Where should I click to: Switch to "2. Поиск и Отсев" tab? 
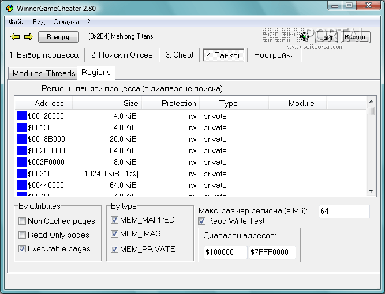tap(122, 55)
